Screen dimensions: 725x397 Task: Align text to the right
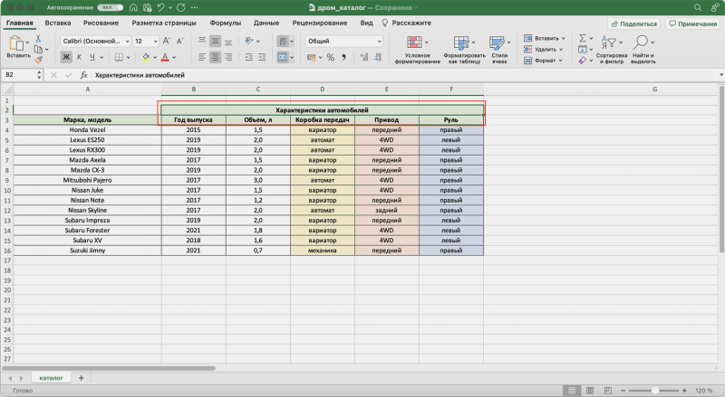[228, 57]
